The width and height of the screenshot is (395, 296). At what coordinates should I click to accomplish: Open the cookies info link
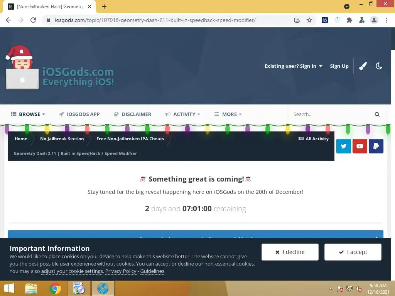tap(70, 256)
